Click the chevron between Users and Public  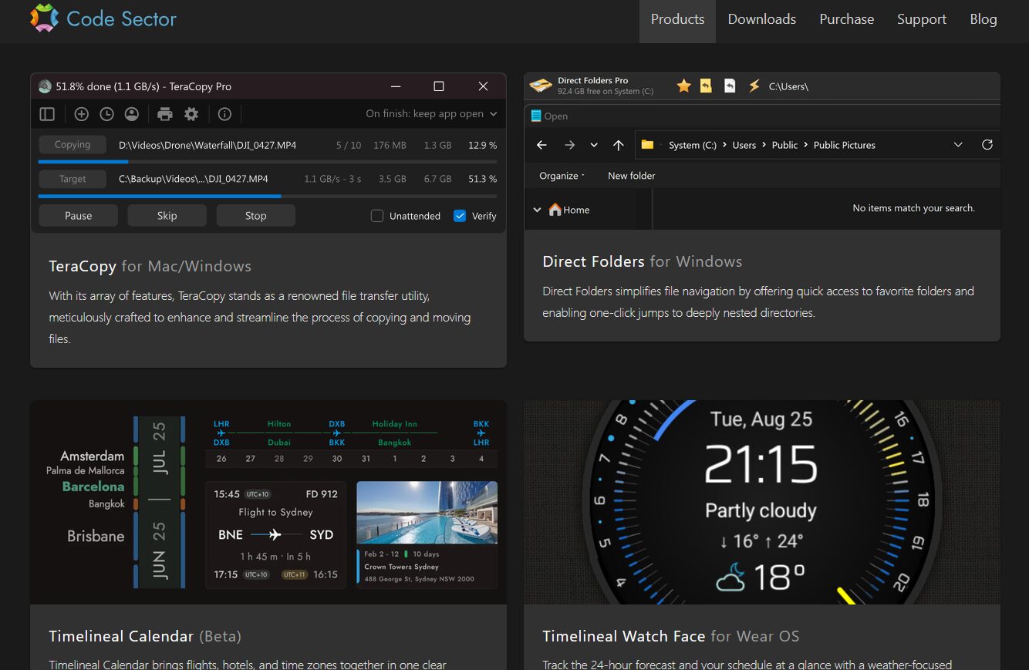(x=764, y=145)
